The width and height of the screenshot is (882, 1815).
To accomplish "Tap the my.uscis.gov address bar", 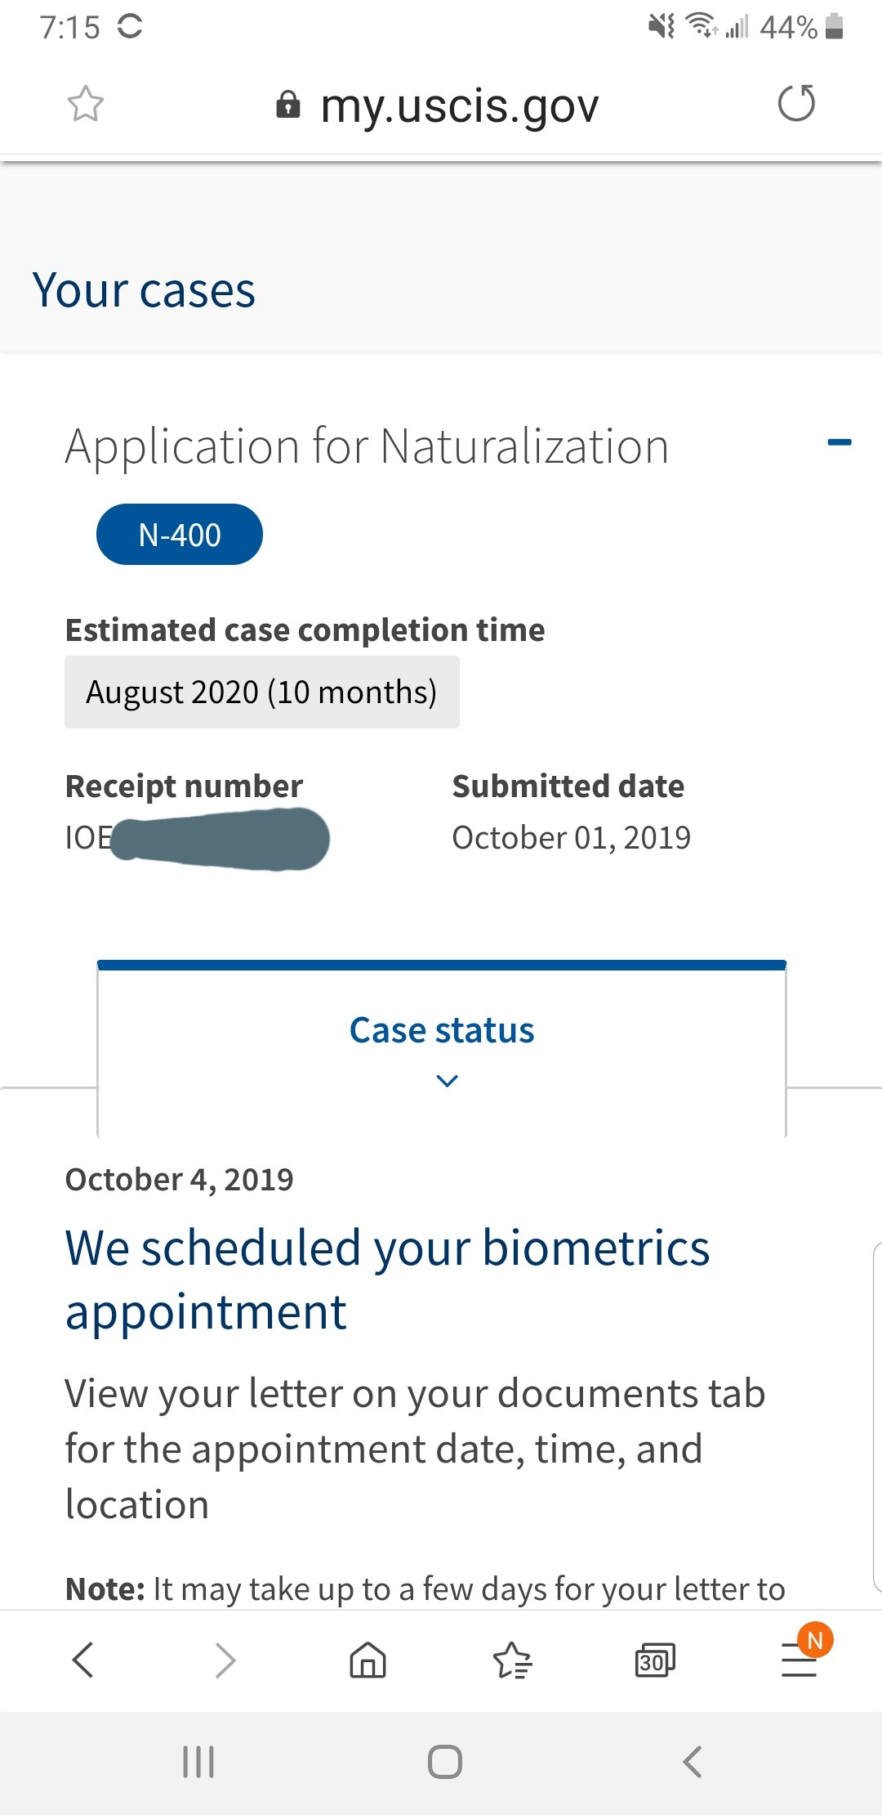I will pos(459,106).
